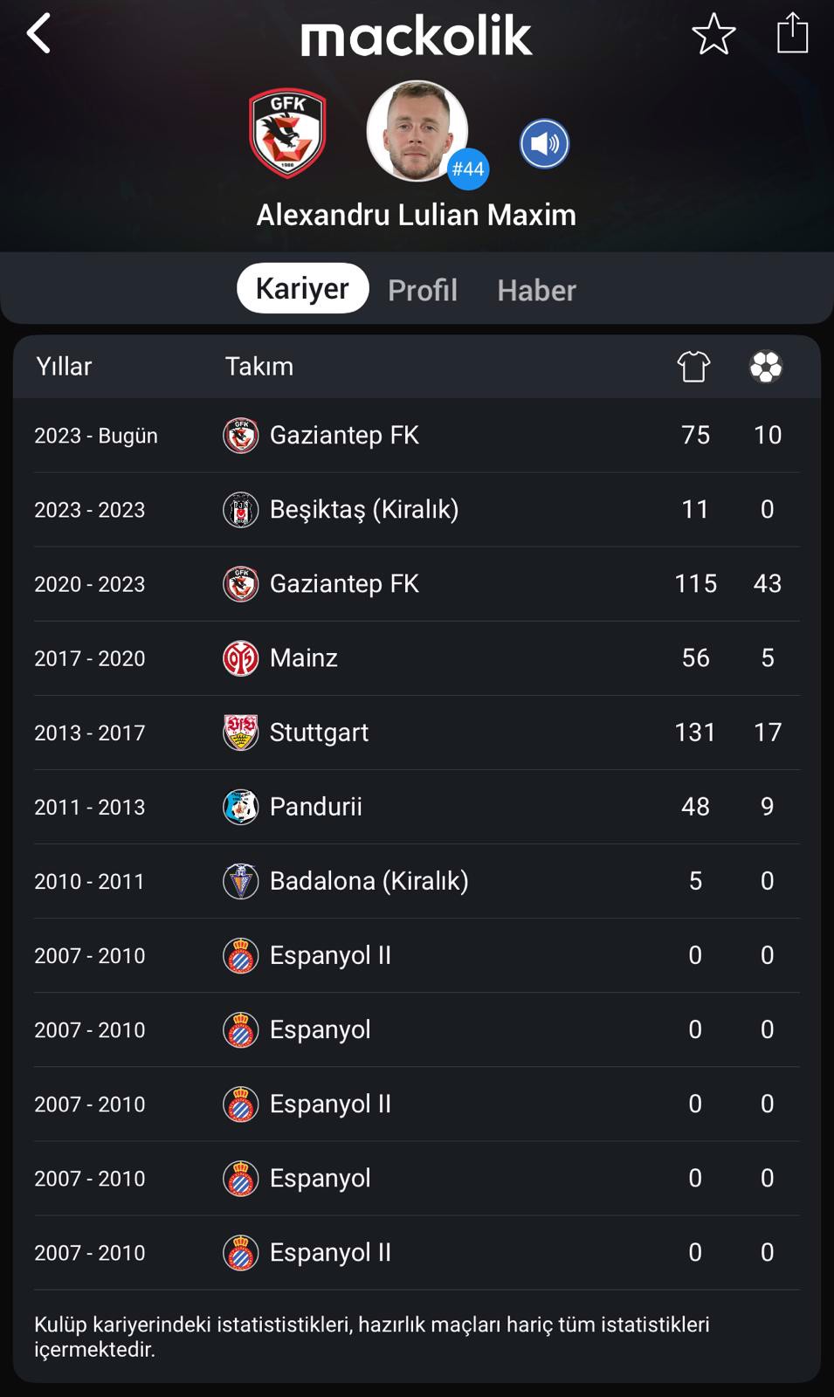834x1397 pixels.
Task: Tap the football goals column icon
Action: pos(766,367)
